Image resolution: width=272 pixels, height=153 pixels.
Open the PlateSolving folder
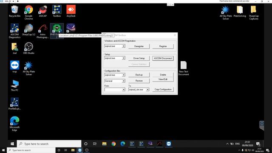pyautogui.click(x=240, y=11)
